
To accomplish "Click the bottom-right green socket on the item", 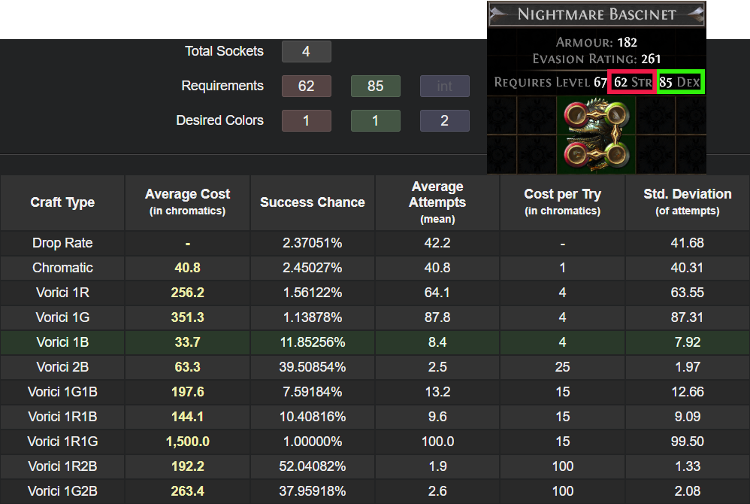I will coord(615,154).
